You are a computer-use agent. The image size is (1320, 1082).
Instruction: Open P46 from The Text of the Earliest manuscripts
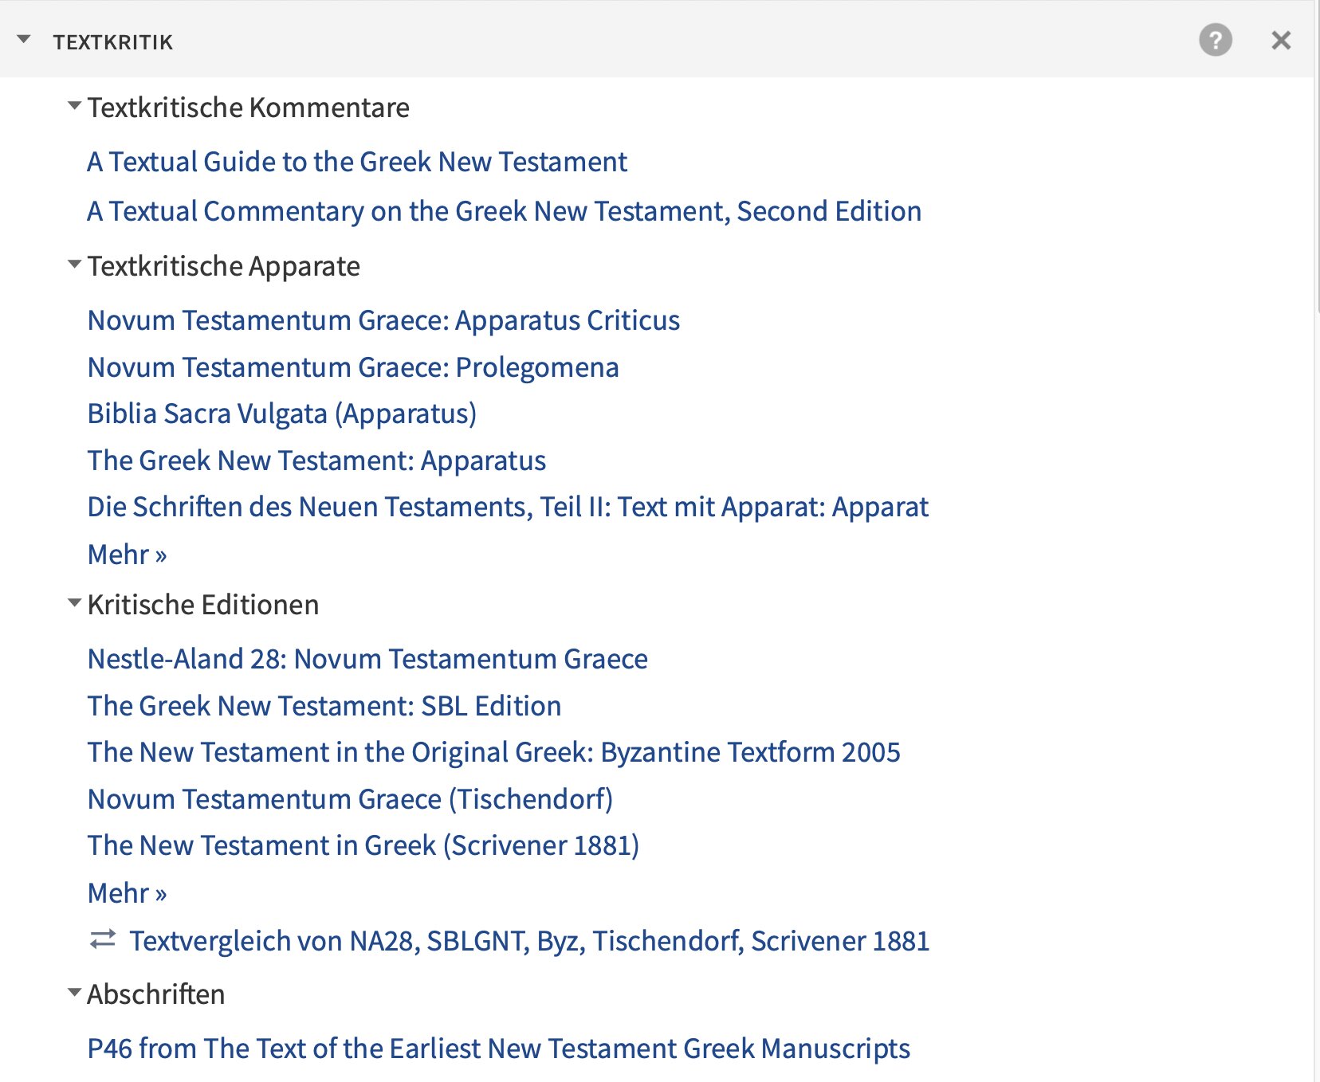498,1049
